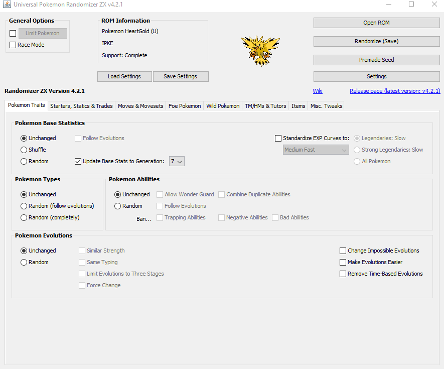
Task: Toggle Follow Evolutions under Abilities
Action: 160,206
